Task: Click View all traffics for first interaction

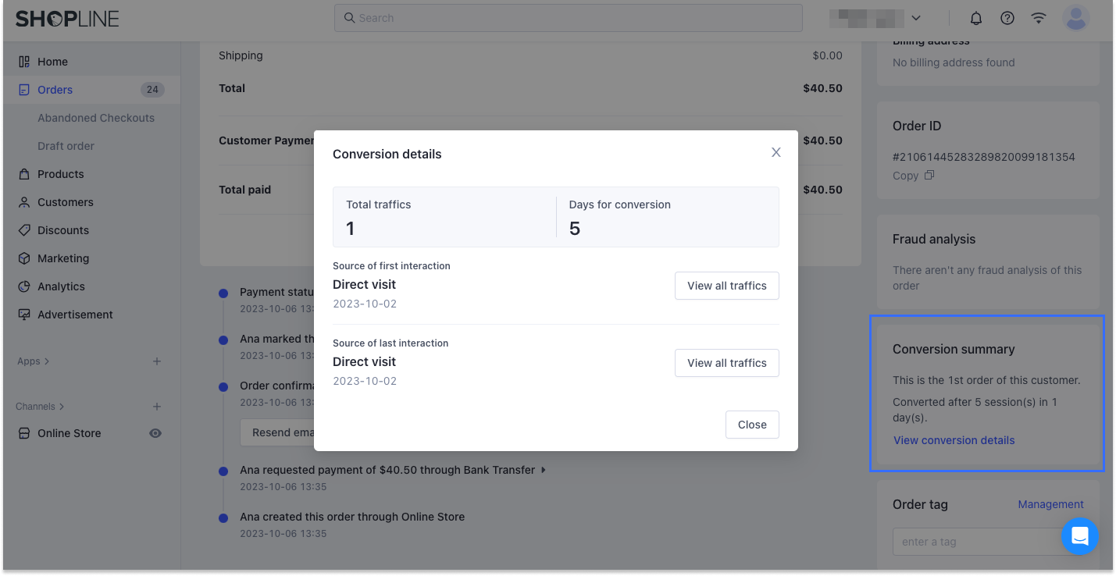Action: click(726, 286)
